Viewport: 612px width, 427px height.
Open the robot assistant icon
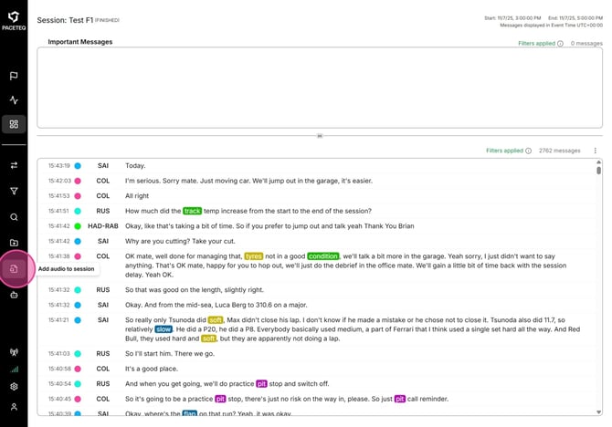(14, 295)
